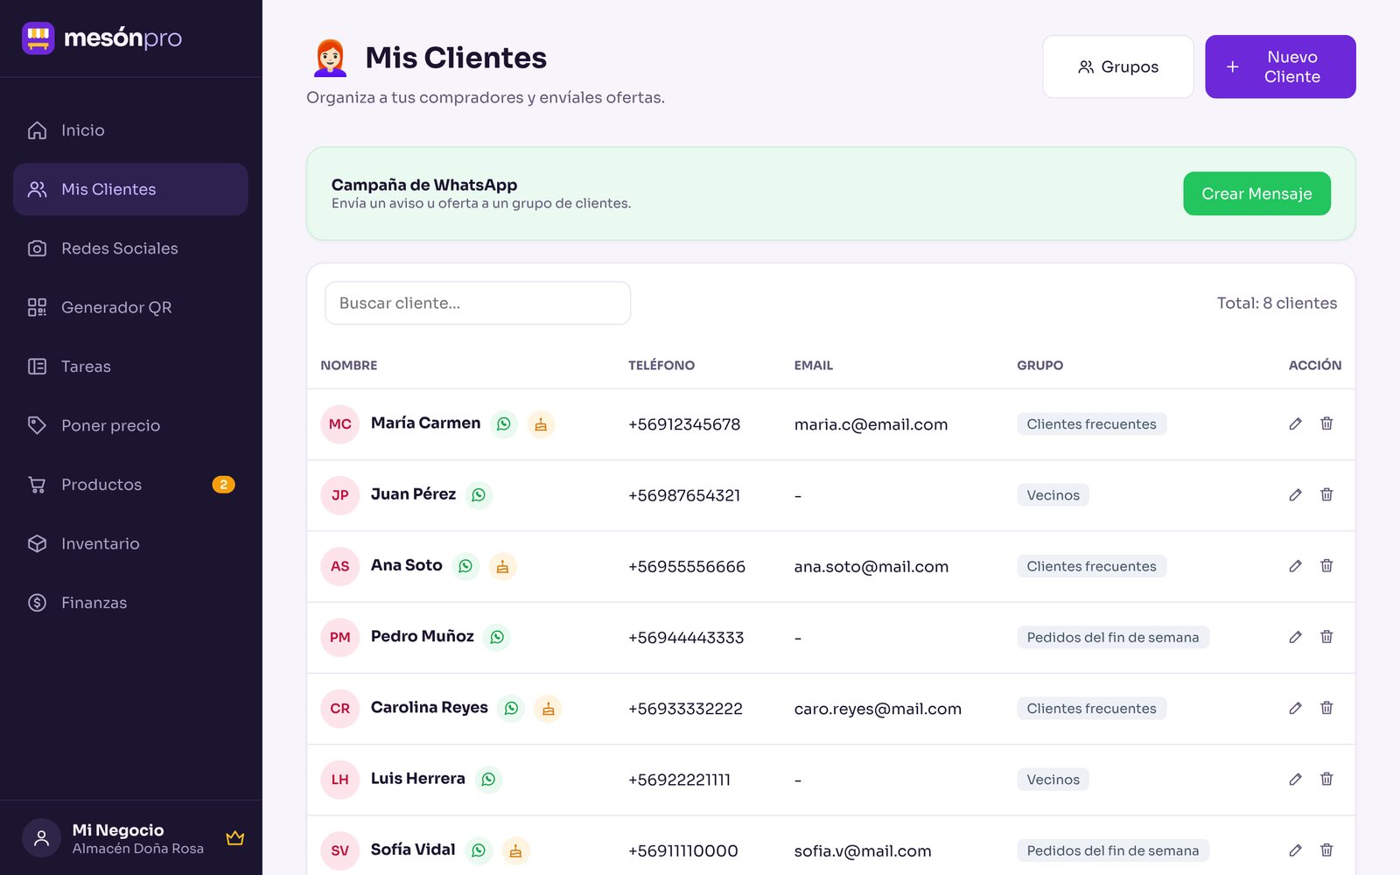Click the birthday cake icon for Ana Soto

click(x=502, y=566)
